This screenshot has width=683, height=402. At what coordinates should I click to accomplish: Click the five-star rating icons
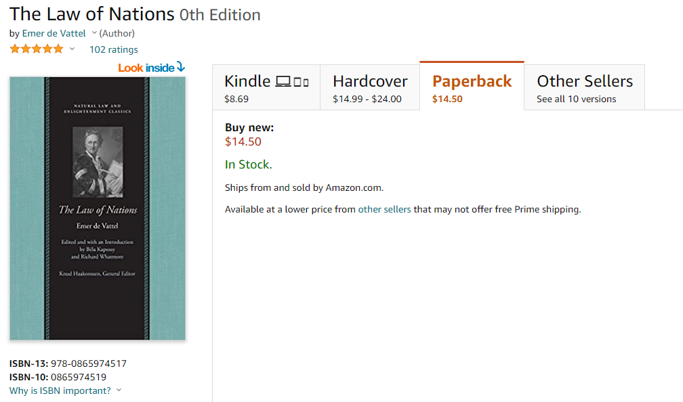click(x=37, y=49)
